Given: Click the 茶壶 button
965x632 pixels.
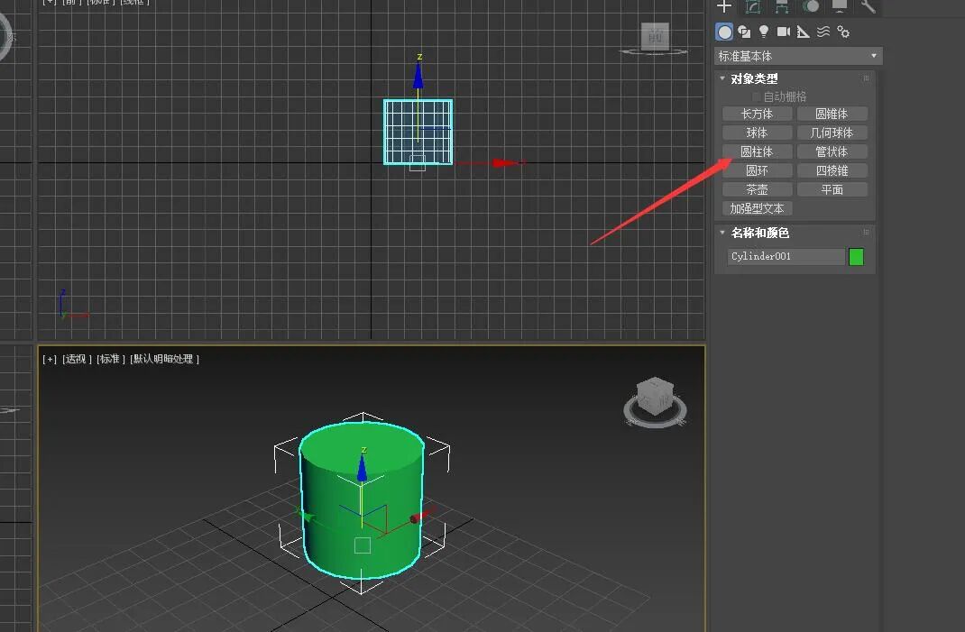Looking at the screenshot, I should tap(757, 189).
